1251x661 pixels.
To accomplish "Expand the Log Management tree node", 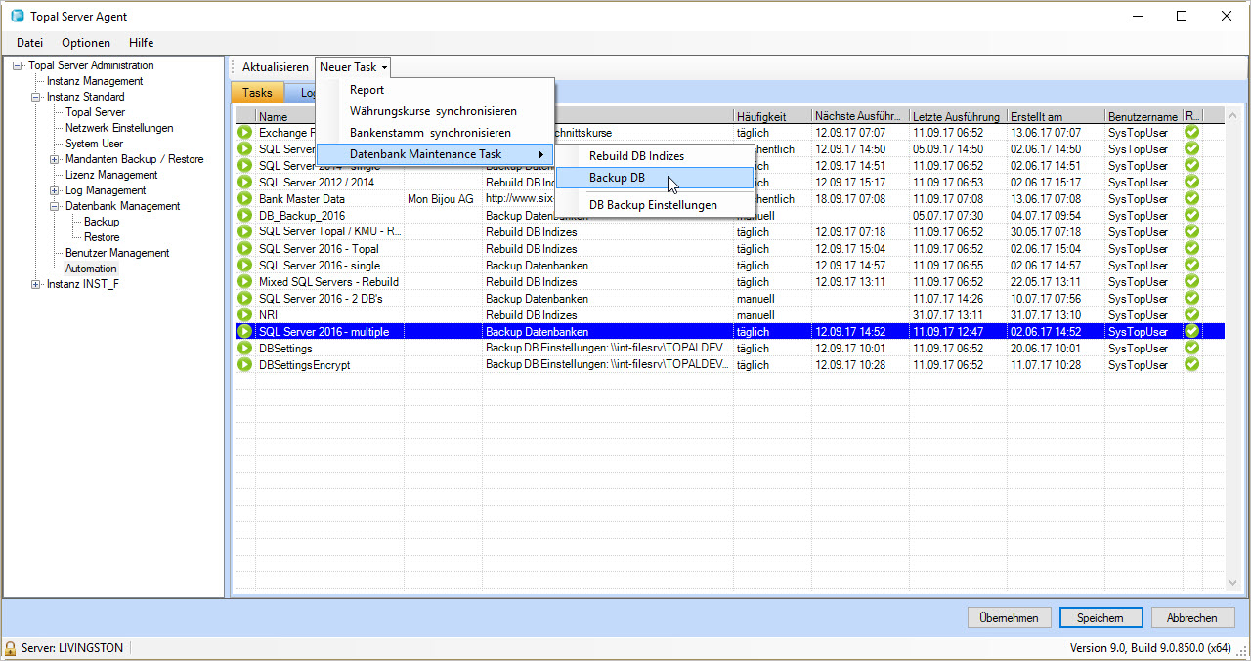I will (55, 191).
